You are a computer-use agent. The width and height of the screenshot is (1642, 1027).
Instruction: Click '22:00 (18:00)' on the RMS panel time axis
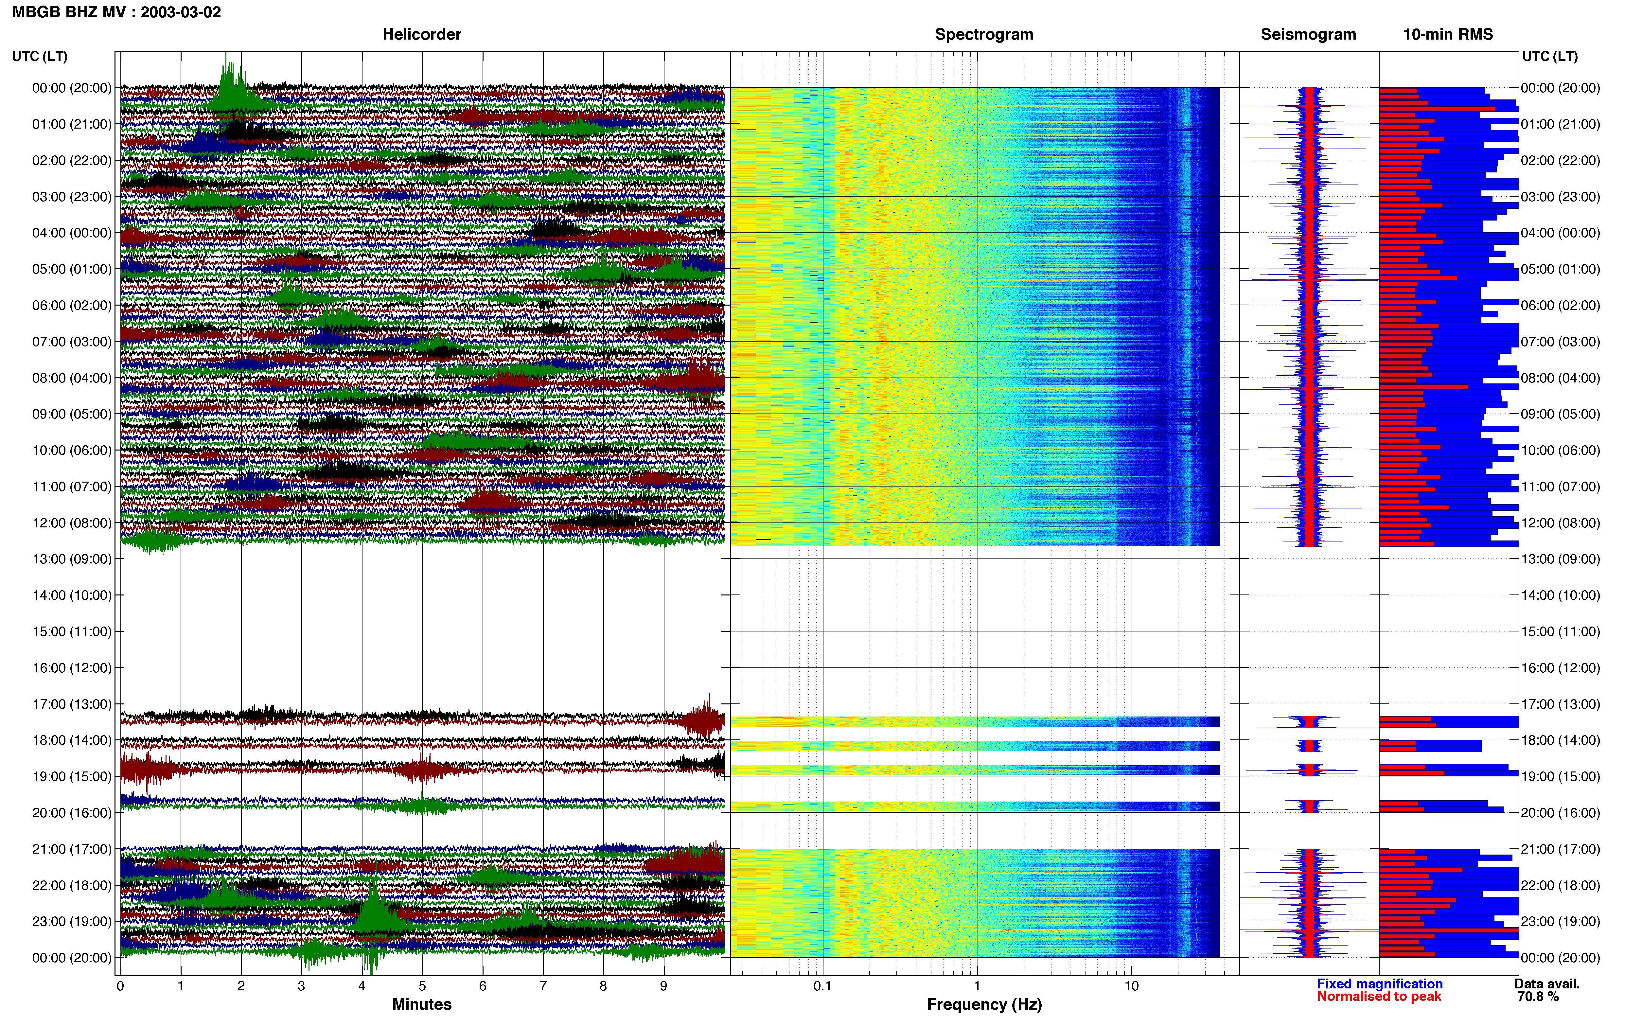click(x=1561, y=885)
